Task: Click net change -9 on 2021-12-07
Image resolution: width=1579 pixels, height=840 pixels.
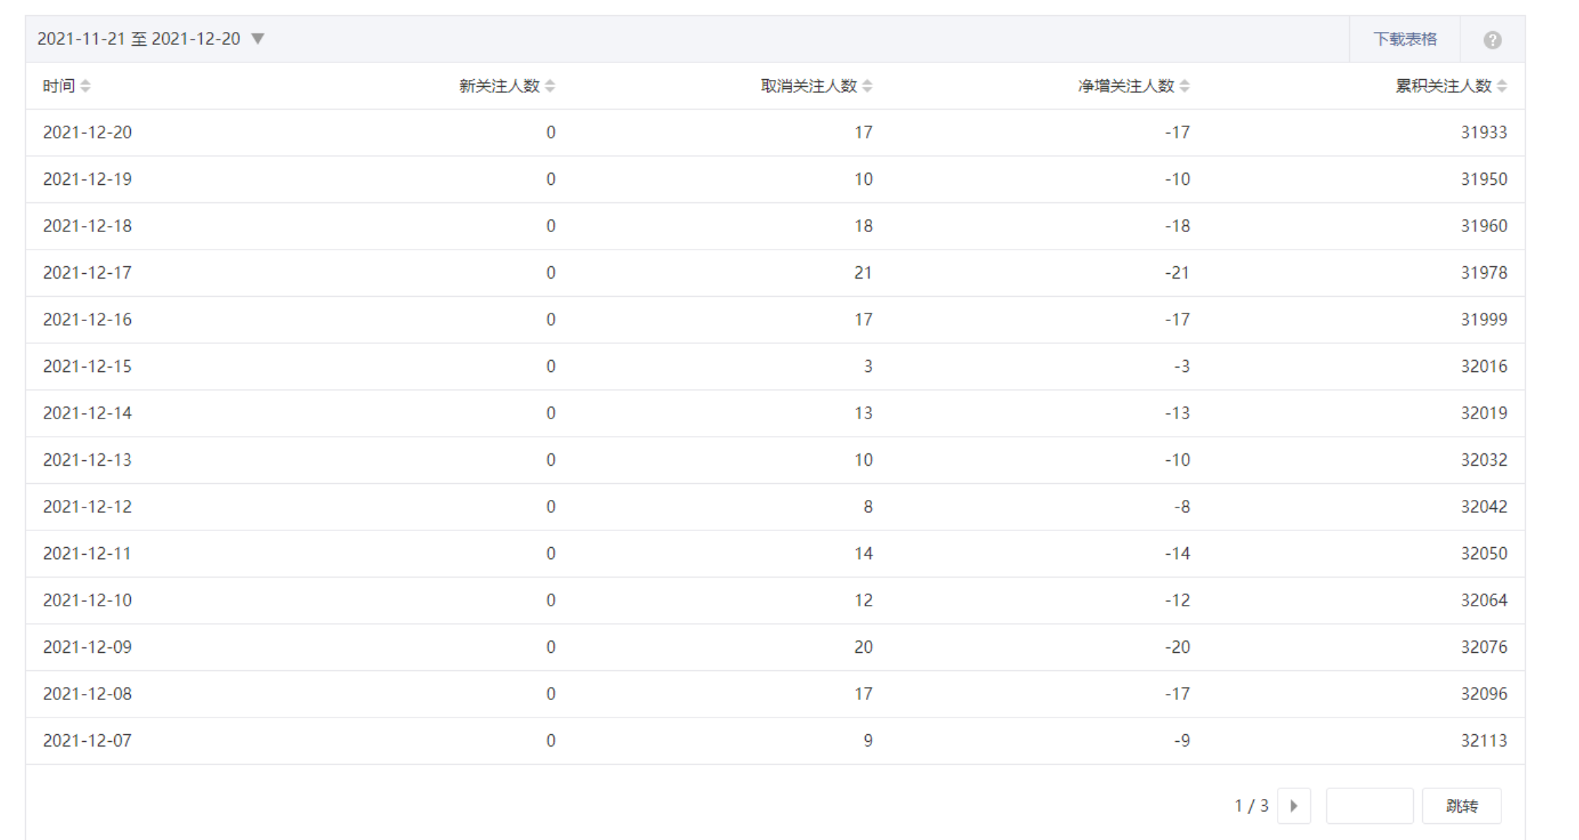Action: [x=1182, y=741]
